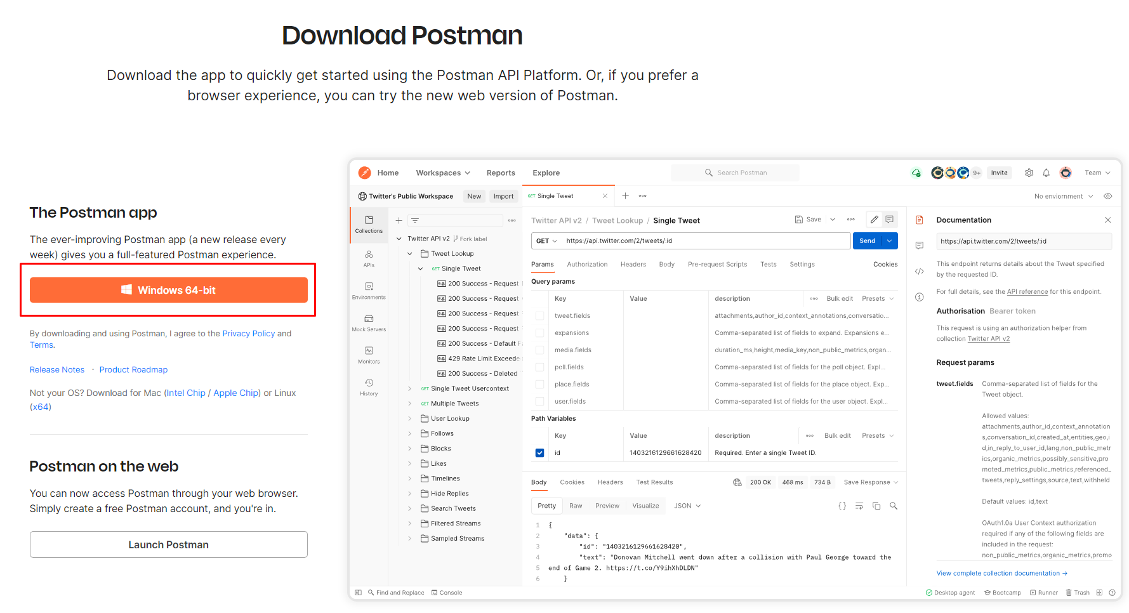Open the Save Response dropdown
Screen dimensions: 1129x613
coord(871,482)
